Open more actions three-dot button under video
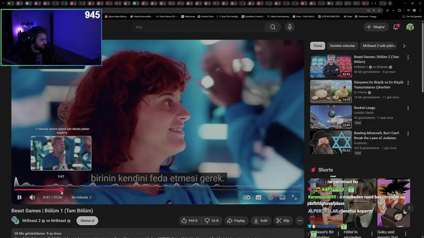424x238 pixels. click(x=300, y=220)
